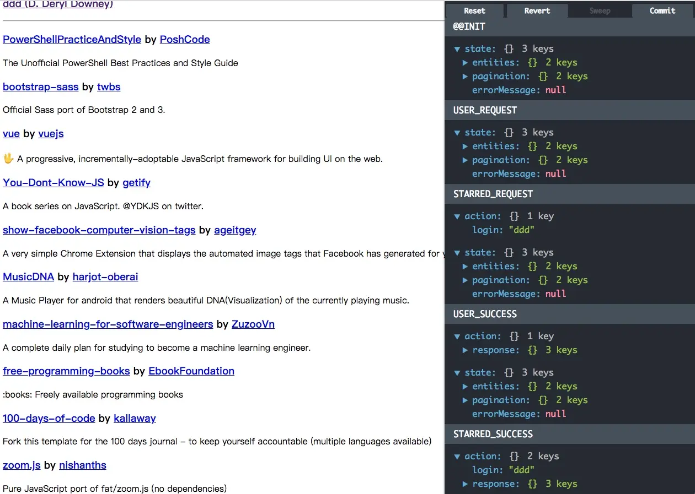695x494 pixels.
Task: Visit the vuejs owner link
Action: click(x=51, y=134)
